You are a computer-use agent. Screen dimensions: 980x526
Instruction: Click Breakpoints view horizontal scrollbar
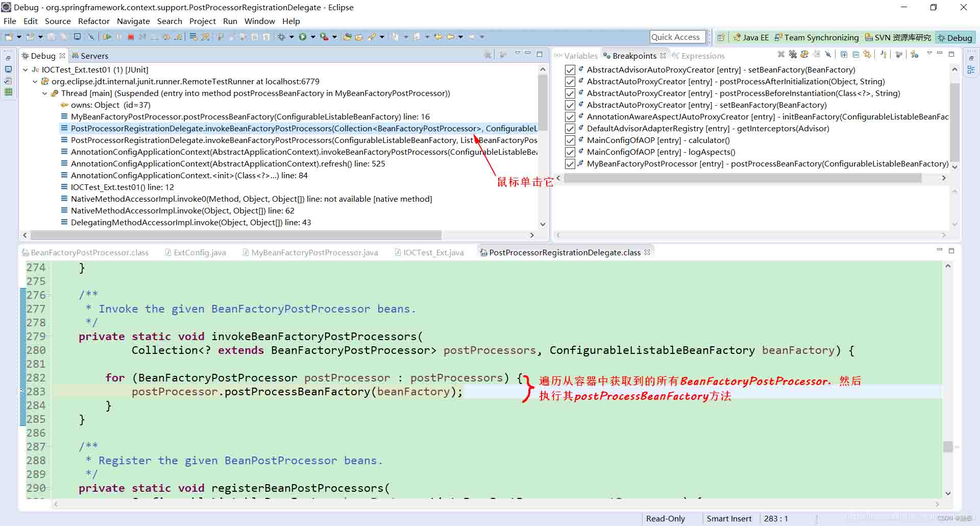743,178
